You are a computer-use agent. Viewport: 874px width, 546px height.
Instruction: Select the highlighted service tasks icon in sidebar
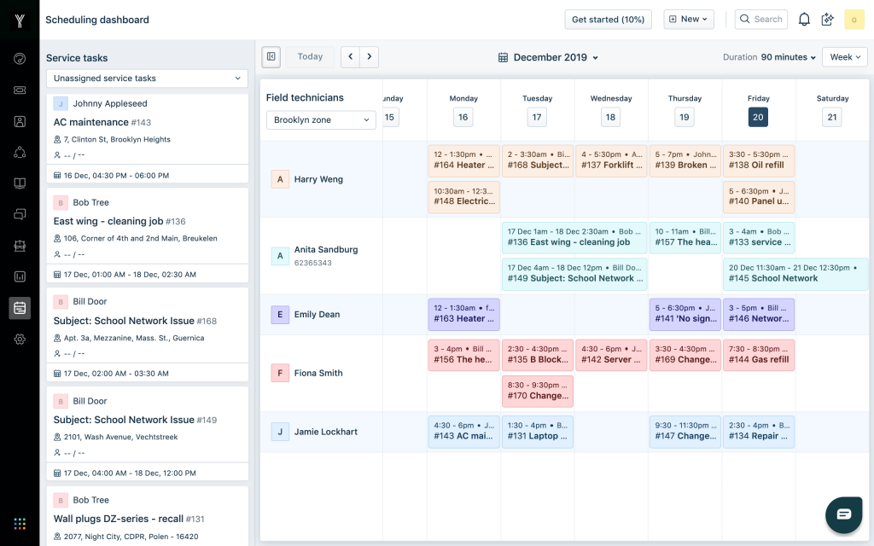[x=20, y=308]
